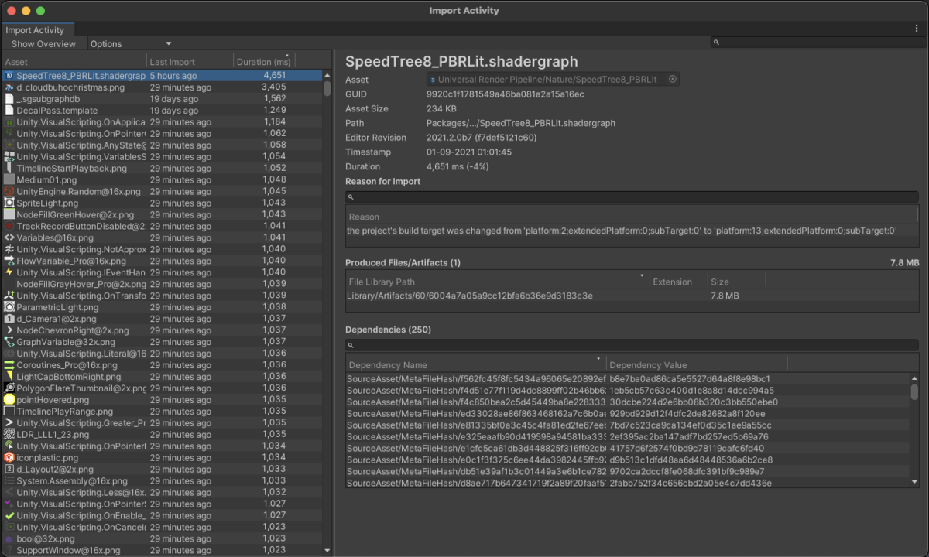Focus the Dependencies search field
The image size is (929, 557).
(632, 345)
